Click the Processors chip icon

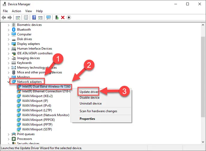(x=14, y=139)
